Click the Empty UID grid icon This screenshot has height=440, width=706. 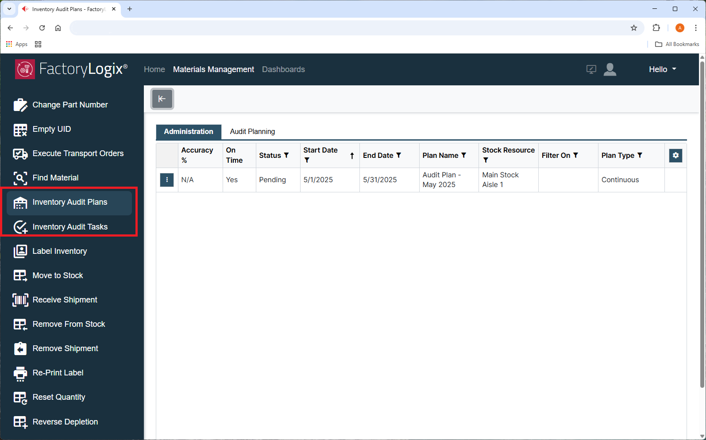(20, 130)
